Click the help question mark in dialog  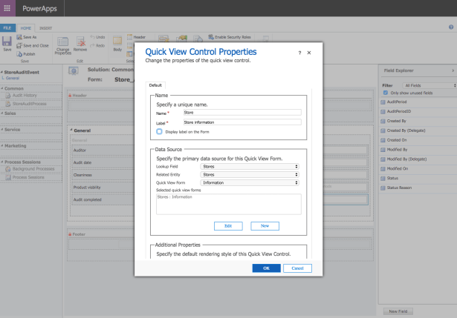click(299, 53)
